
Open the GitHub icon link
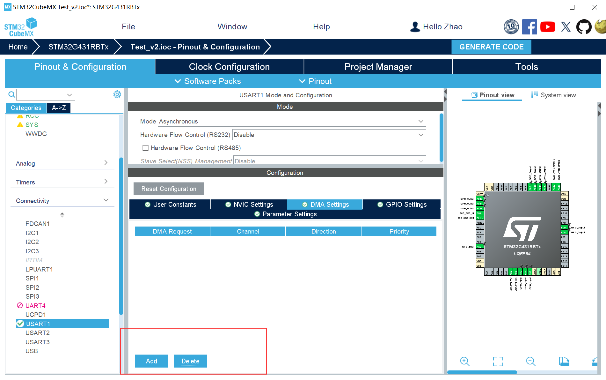tap(583, 27)
